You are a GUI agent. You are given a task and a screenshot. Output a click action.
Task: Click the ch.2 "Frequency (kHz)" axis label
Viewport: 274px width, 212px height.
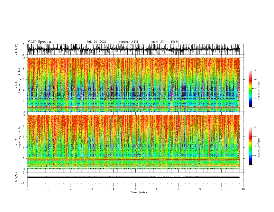pos(19,138)
